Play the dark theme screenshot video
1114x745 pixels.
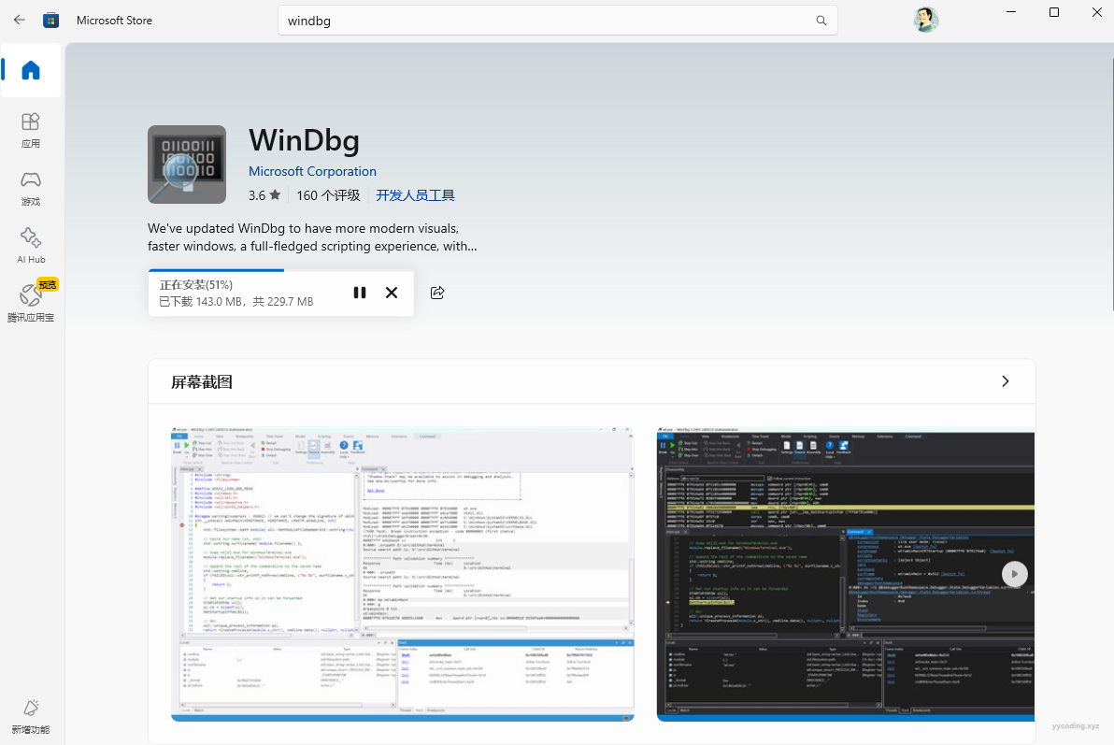point(1014,574)
